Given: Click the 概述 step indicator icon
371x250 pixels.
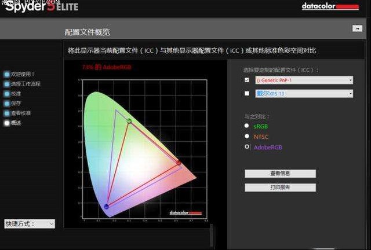Looking at the screenshot, I should coord(6,123).
